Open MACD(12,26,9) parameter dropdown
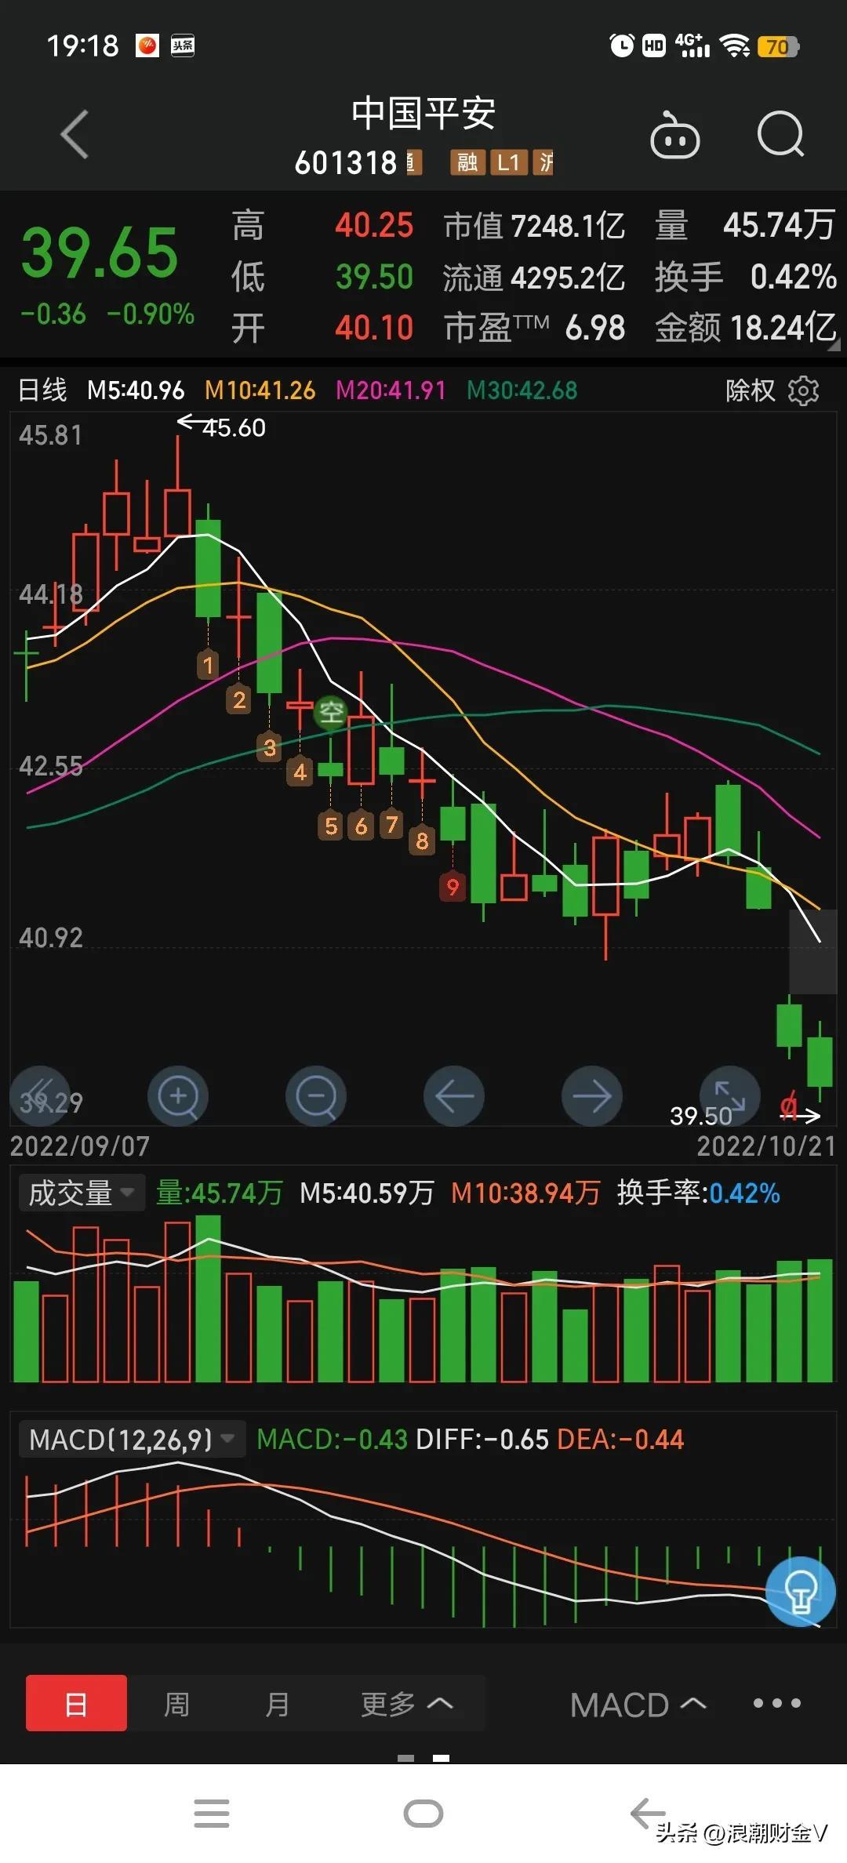 point(132,1439)
